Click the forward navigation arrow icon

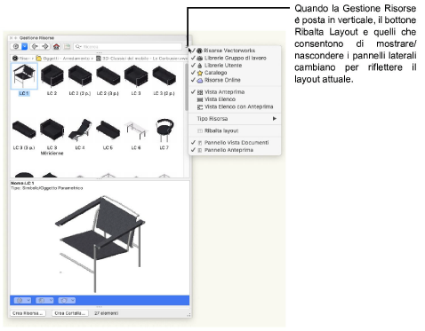click(x=45, y=46)
